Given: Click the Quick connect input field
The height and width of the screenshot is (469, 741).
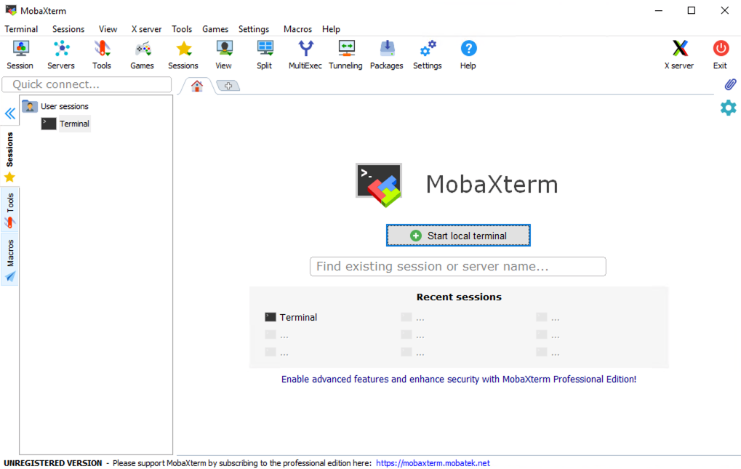Looking at the screenshot, I should click(86, 84).
